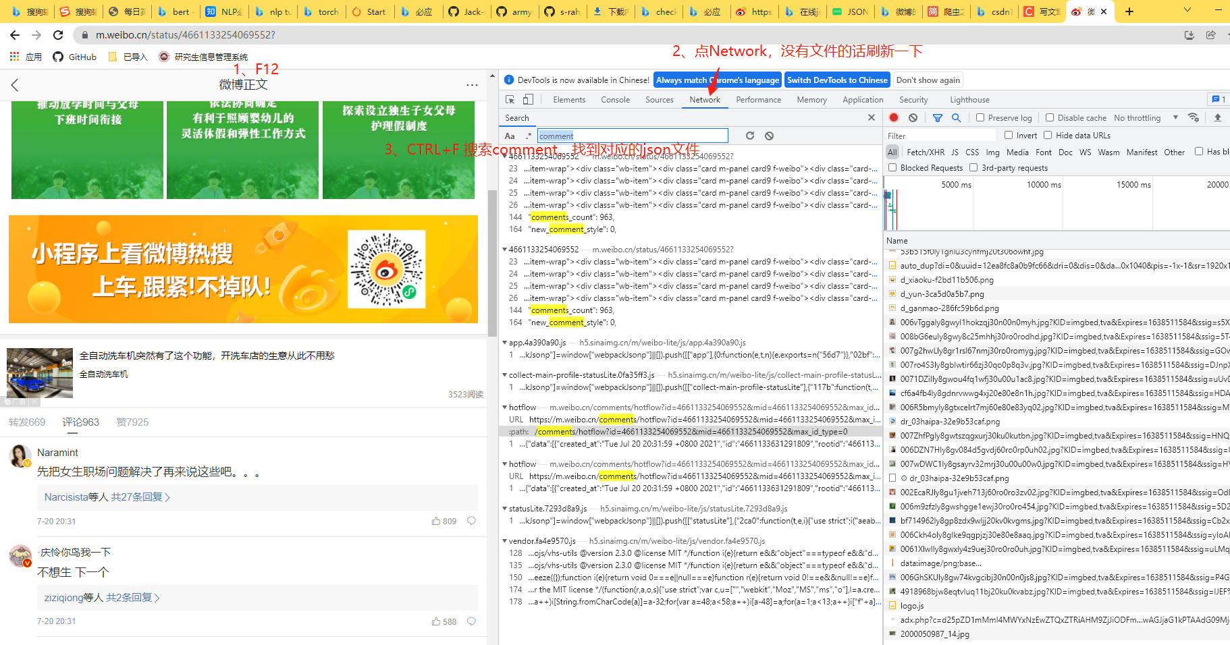1230x645 pixels.
Task: Click the Weibo hot search mini-program banner
Action: coord(243,269)
